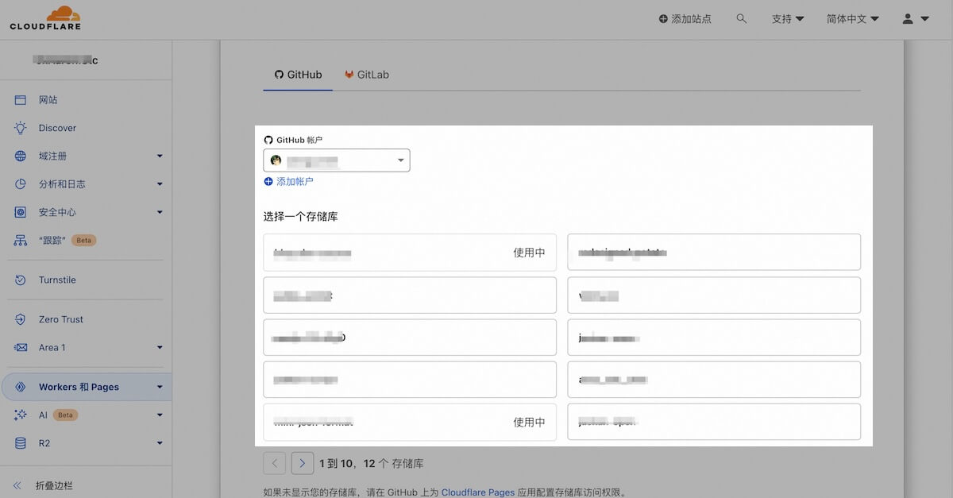Open the 简体中文 language dropdown
This screenshot has height=498, width=953.
click(x=851, y=18)
